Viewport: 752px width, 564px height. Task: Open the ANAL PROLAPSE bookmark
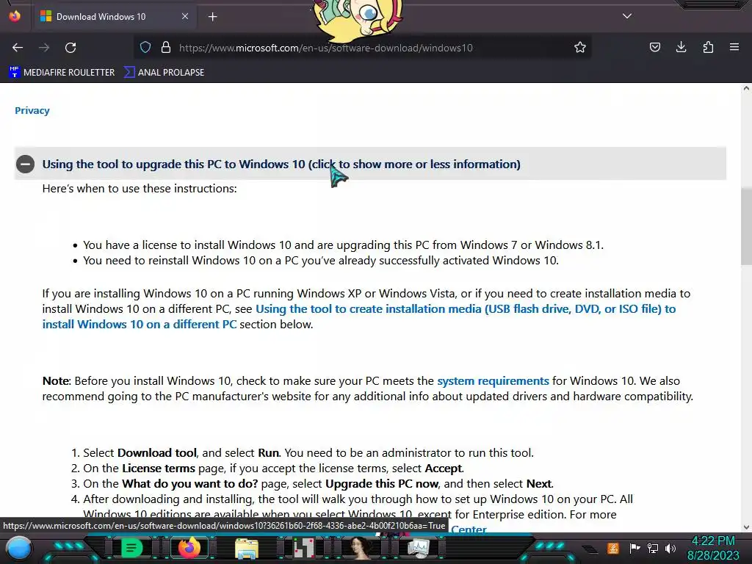[164, 73]
